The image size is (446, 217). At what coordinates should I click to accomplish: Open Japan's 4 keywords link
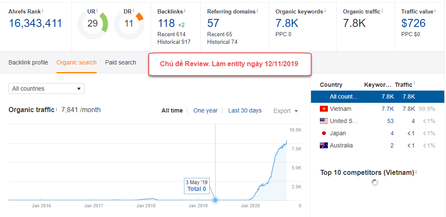[392, 133]
